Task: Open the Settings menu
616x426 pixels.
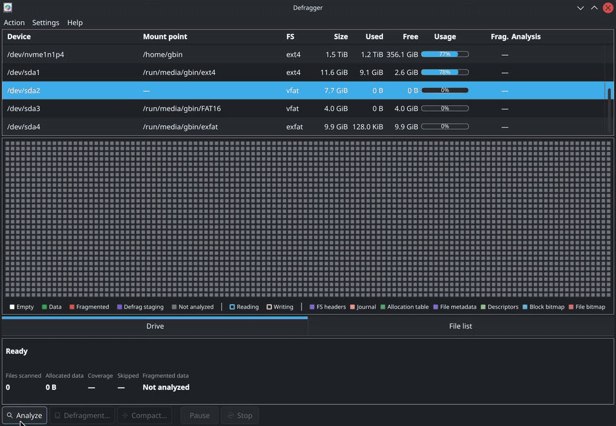Action: (x=46, y=22)
